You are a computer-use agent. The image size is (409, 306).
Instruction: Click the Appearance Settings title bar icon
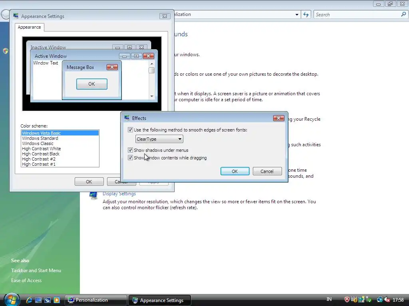pos(16,16)
